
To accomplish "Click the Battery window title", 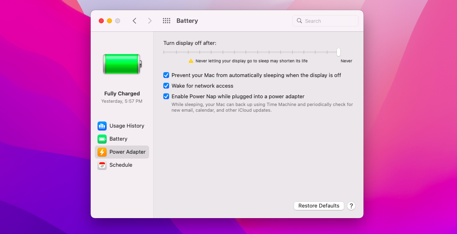I will [x=187, y=21].
